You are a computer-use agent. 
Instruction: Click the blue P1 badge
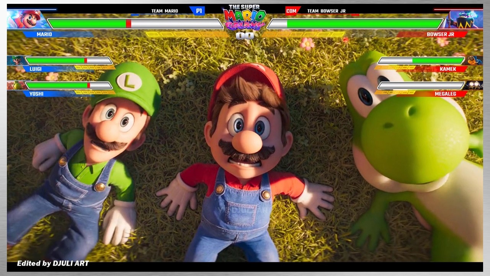[x=198, y=11]
